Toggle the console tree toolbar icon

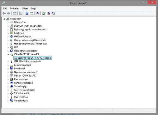click(15, 13)
